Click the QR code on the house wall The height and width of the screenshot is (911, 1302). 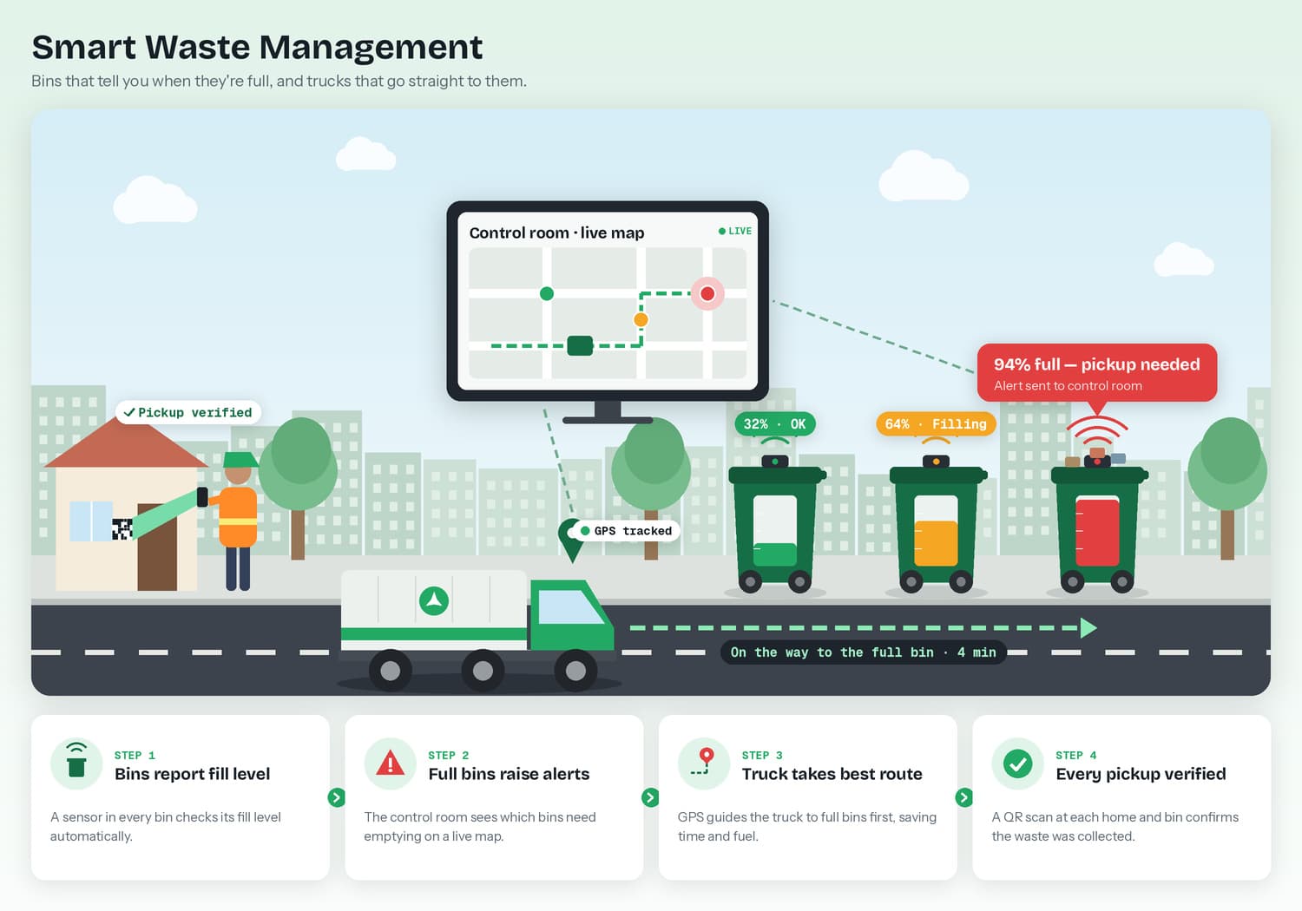coord(122,528)
